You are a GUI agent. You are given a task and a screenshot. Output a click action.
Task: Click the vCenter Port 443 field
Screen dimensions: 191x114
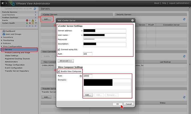click(88, 54)
